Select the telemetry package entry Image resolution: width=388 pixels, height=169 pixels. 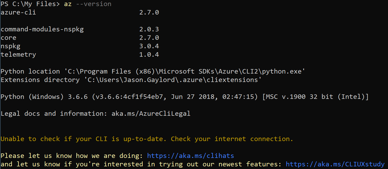[x=80, y=55]
